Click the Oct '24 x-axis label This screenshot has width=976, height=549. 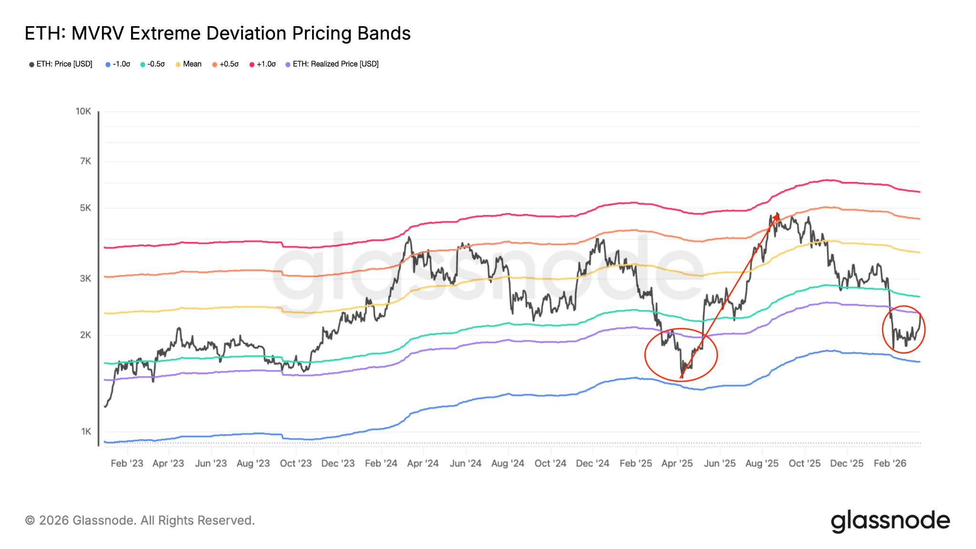[550, 463]
